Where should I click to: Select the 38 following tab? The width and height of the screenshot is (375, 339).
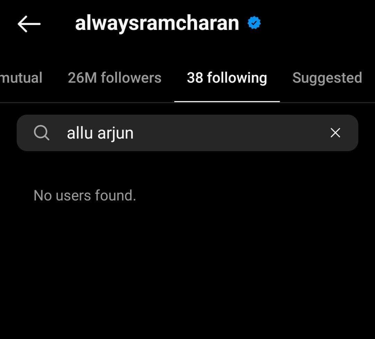(227, 78)
